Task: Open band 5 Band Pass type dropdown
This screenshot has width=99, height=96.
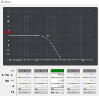Action: point(90,92)
